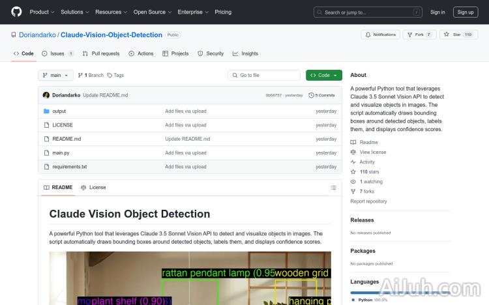Open the Add files via upload commit for output
489x305 pixels.
186,111
